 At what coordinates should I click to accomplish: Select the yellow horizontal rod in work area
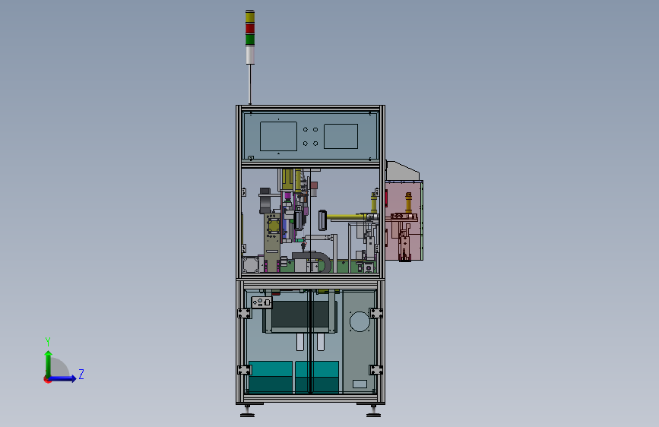[x=347, y=217]
